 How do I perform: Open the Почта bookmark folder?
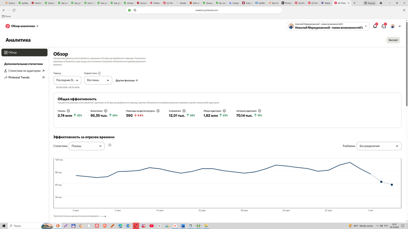(x=6, y=16)
